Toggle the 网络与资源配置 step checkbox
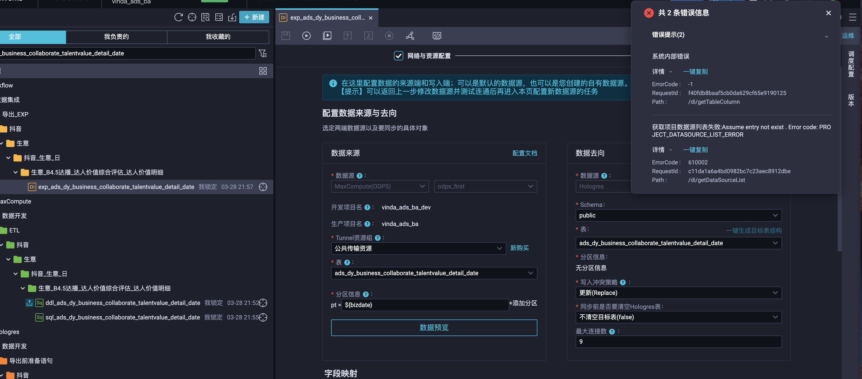862x379 pixels. pyautogui.click(x=399, y=56)
